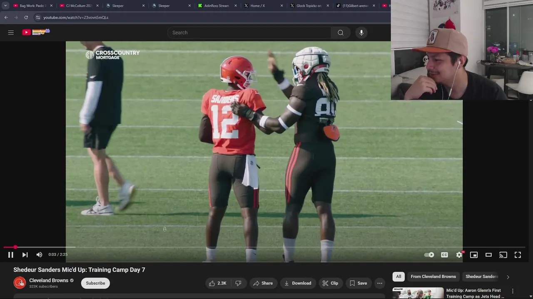Select Shedeur Sanders filter chip
Image resolution: width=533 pixels, height=299 pixels.
click(481, 277)
